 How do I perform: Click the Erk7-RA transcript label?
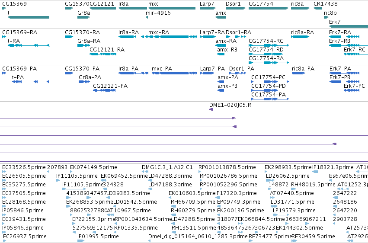[340, 32]
